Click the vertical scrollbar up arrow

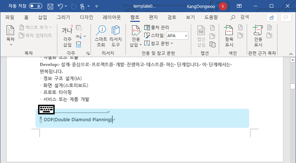pyautogui.click(x=293, y=60)
